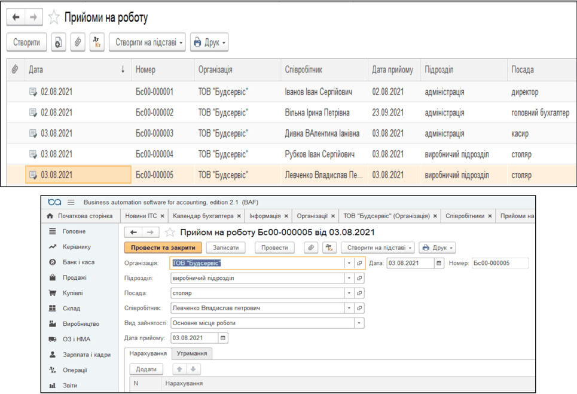Open the Друк dropdown in the list toolbar
577x394 pixels.
point(209,42)
